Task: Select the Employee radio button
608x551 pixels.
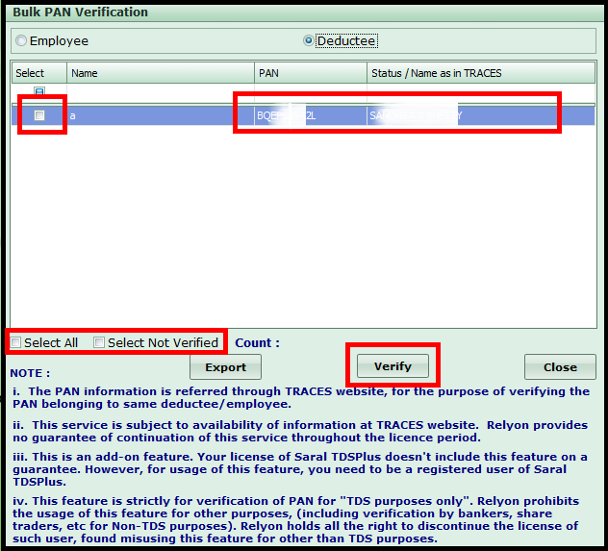Action: (21, 40)
